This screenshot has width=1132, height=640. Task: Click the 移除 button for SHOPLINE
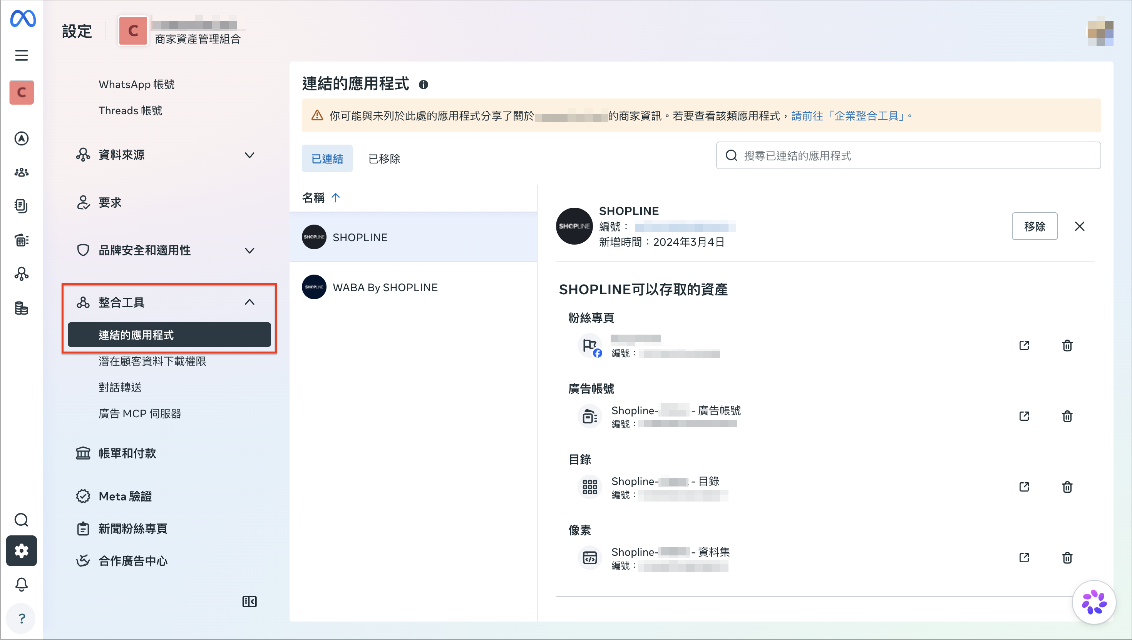coord(1034,226)
